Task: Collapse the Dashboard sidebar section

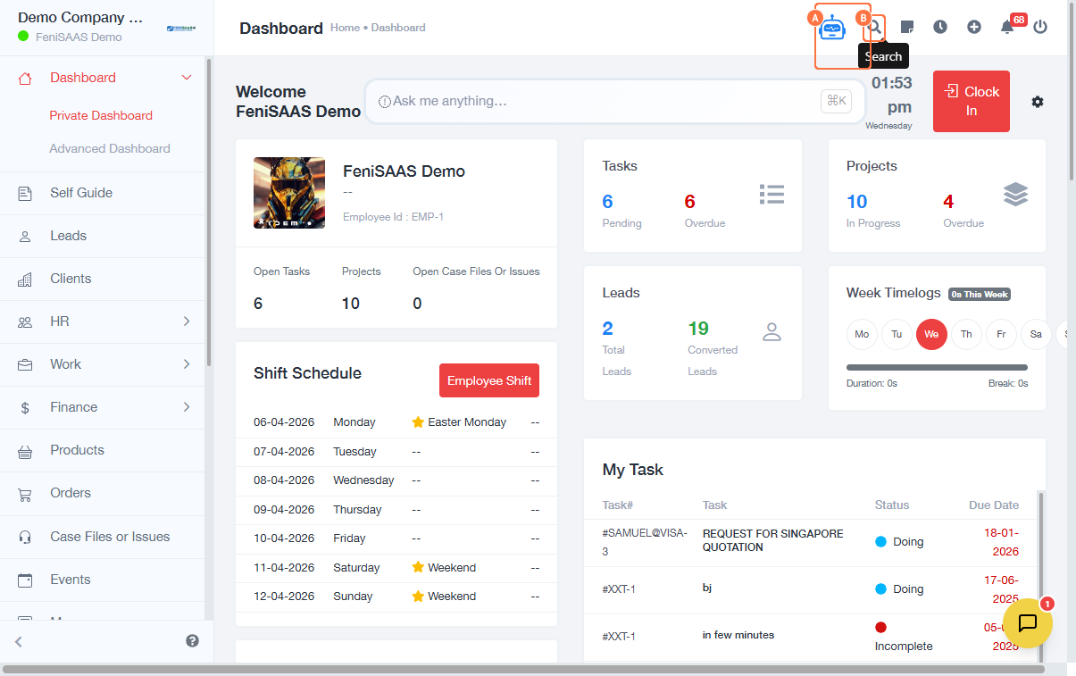Action: point(186,78)
